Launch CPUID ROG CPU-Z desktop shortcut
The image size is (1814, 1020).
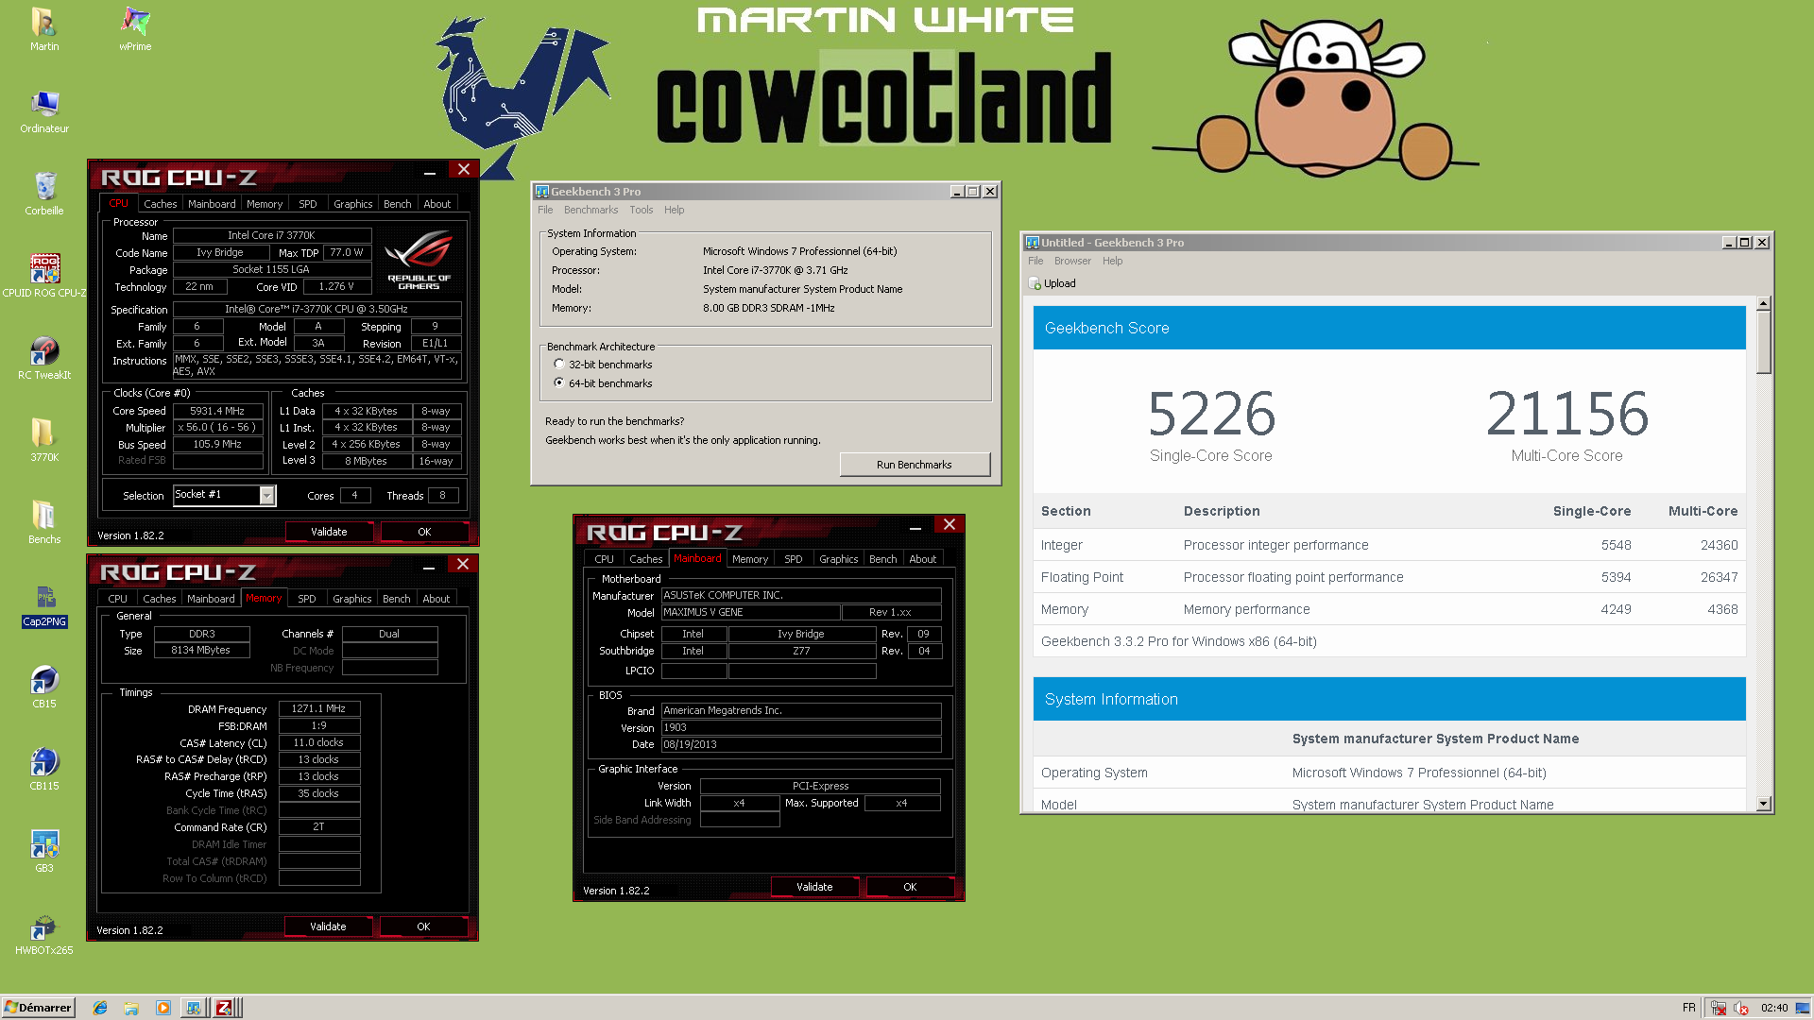(x=44, y=275)
